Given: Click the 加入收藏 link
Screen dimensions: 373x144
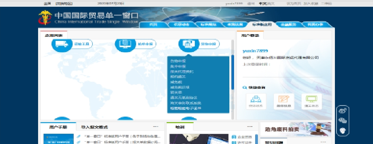Looking at the screenshot, I should click(x=311, y=4).
